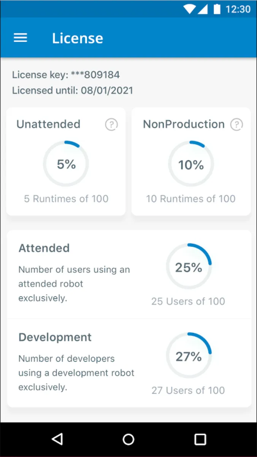Select the Development license heading
The height and width of the screenshot is (457, 257).
(x=55, y=337)
